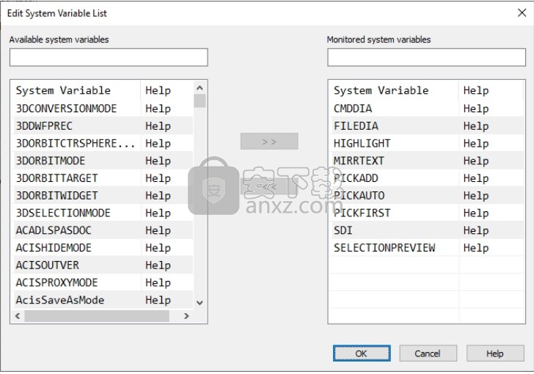The image size is (534, 374).
Task: Open Help link for HIGHLIGHT
Action: tap(476, 143)
